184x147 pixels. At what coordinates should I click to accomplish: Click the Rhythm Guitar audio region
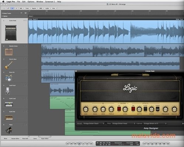tap(113, 50)
